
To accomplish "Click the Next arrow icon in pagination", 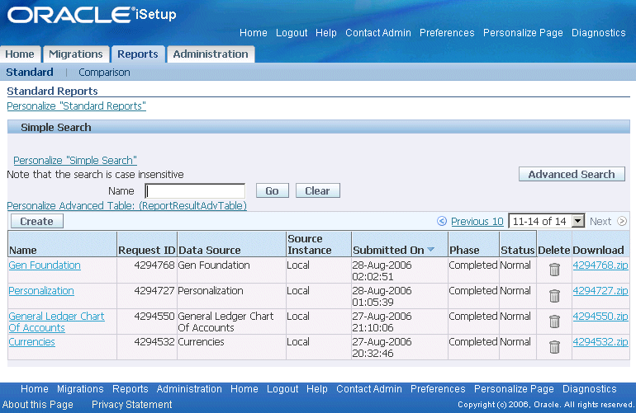I will pos(622,221).
